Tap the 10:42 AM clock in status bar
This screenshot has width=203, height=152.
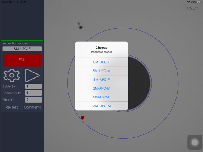[x=7, y=2]
